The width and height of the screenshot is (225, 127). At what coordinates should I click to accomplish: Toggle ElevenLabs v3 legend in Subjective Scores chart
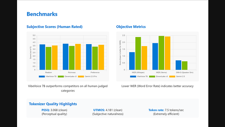[x=67, y=76]
